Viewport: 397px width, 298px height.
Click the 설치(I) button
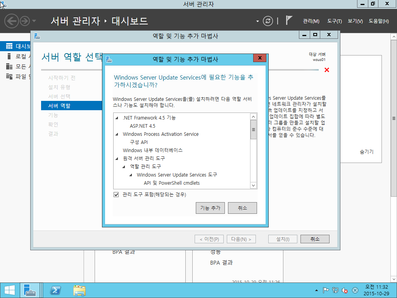pyautogui.click(x=283, y=239)
